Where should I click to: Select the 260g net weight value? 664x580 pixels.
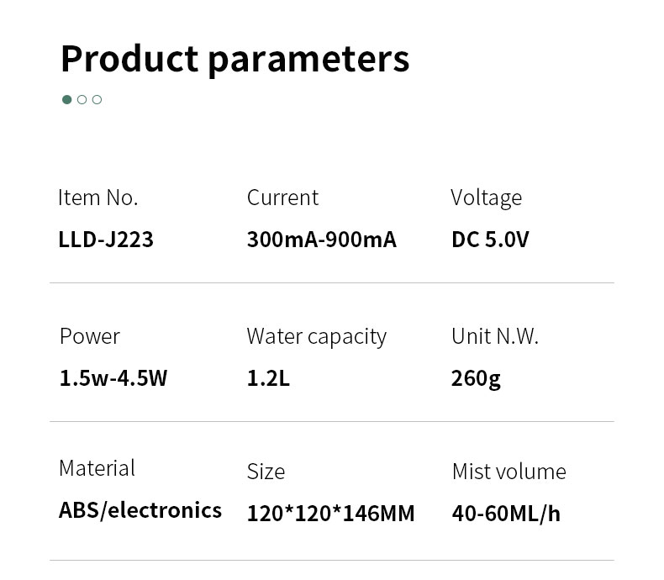point(476,378)
